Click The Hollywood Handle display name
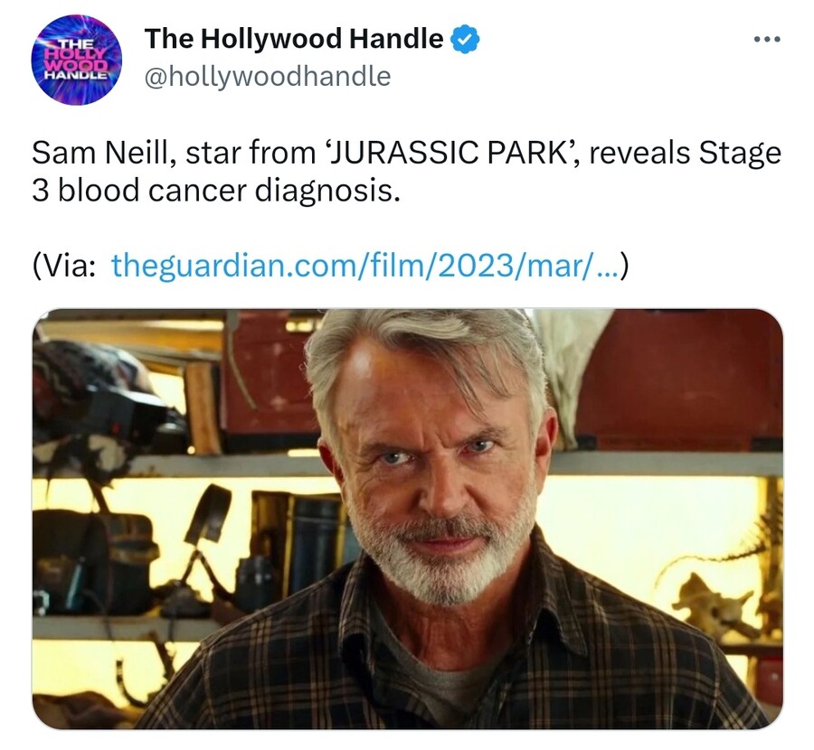814x750 pixels. click(x=294, y=39)
